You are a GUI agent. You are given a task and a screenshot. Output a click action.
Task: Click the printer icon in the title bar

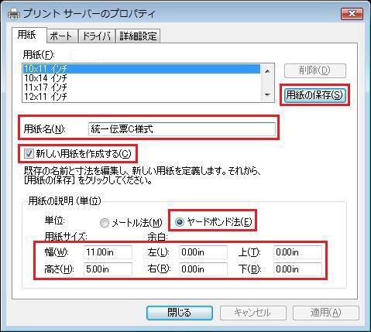pos(14,14)
